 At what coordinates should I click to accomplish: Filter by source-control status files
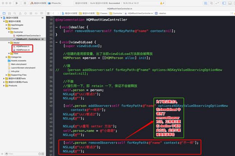(x=43, y=154)
